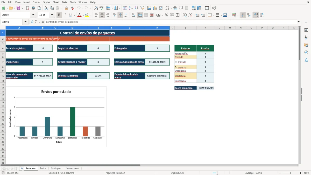311x175 pixels.
Task: Toggle Center Vertically alignment
Action: coord(120,15)
